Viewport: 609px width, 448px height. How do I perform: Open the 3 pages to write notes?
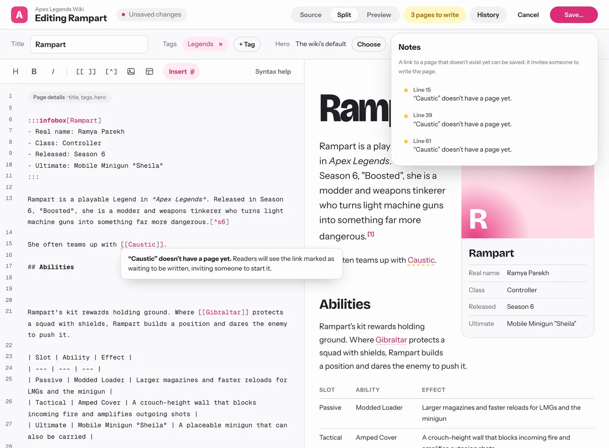pos(435,15)
